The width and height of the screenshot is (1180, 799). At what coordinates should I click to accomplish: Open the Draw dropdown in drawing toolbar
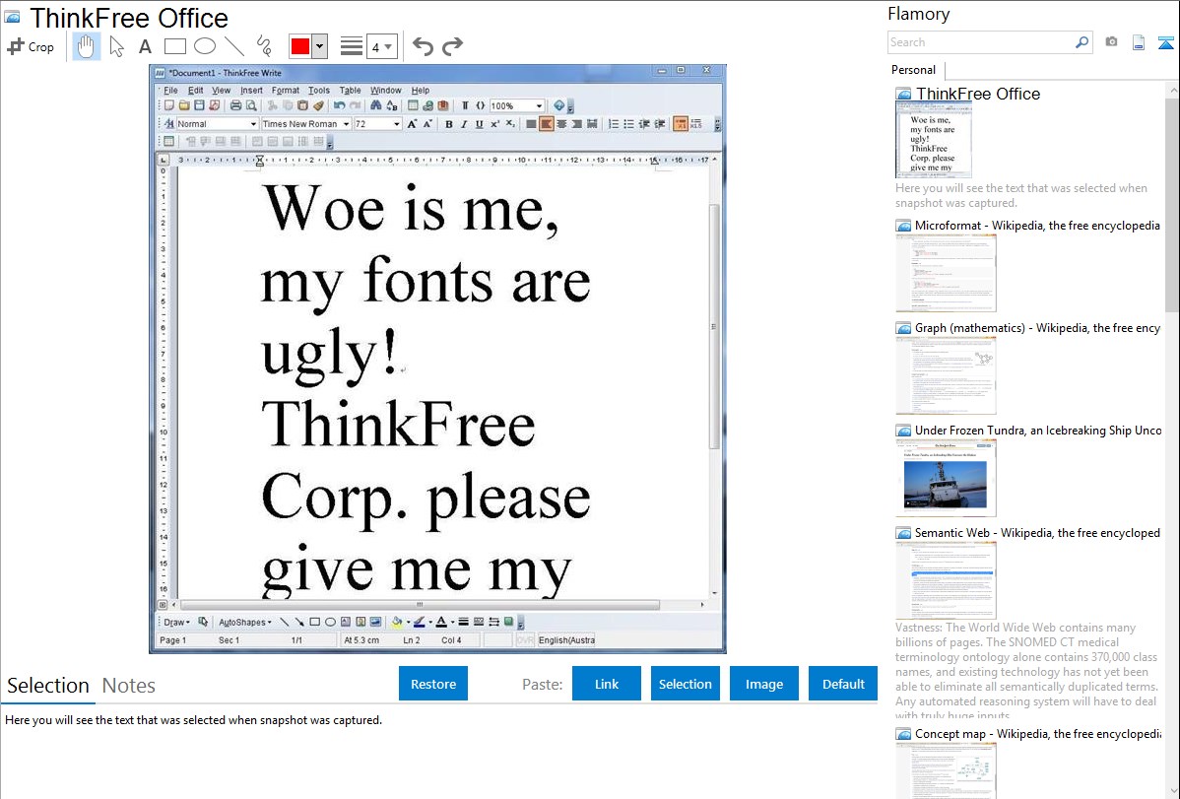[x=177, y=622]
